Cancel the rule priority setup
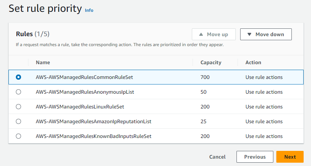The height and width of the screenshot is (166, 311). click(x=217, y=157)
